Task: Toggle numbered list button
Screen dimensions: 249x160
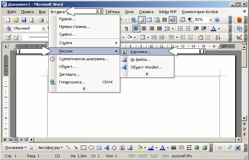Action: point(181,29)
